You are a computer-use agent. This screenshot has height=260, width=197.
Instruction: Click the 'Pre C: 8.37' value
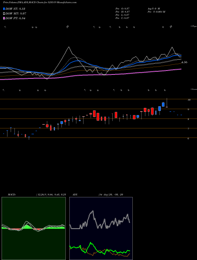tap(123, 18)
